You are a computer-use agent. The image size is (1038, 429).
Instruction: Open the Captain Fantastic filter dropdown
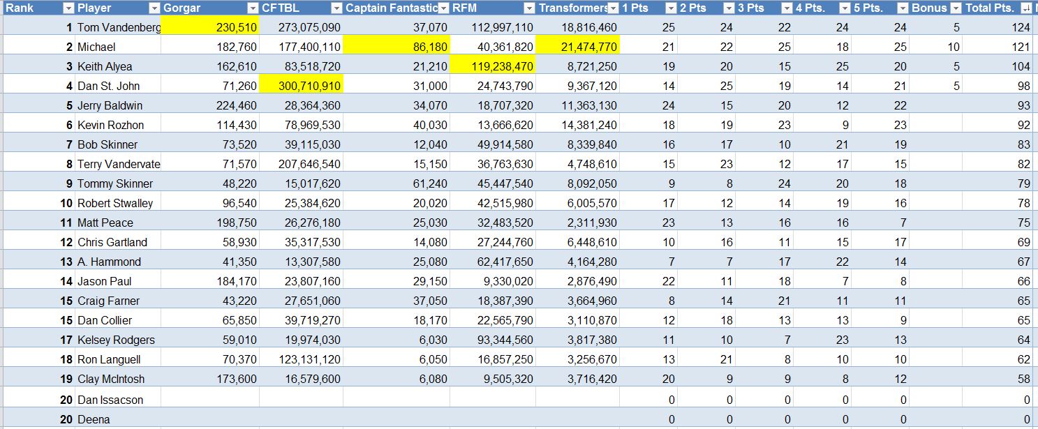coord(443,8)
